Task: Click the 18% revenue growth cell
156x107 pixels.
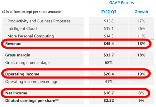Action: (141, 44)
